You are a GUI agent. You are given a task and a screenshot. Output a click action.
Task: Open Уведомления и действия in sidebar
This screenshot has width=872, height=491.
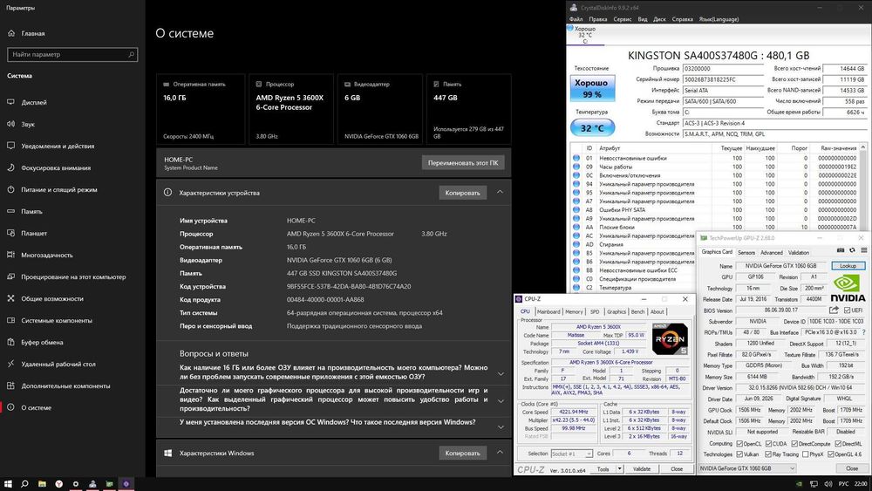click(51, 146)
